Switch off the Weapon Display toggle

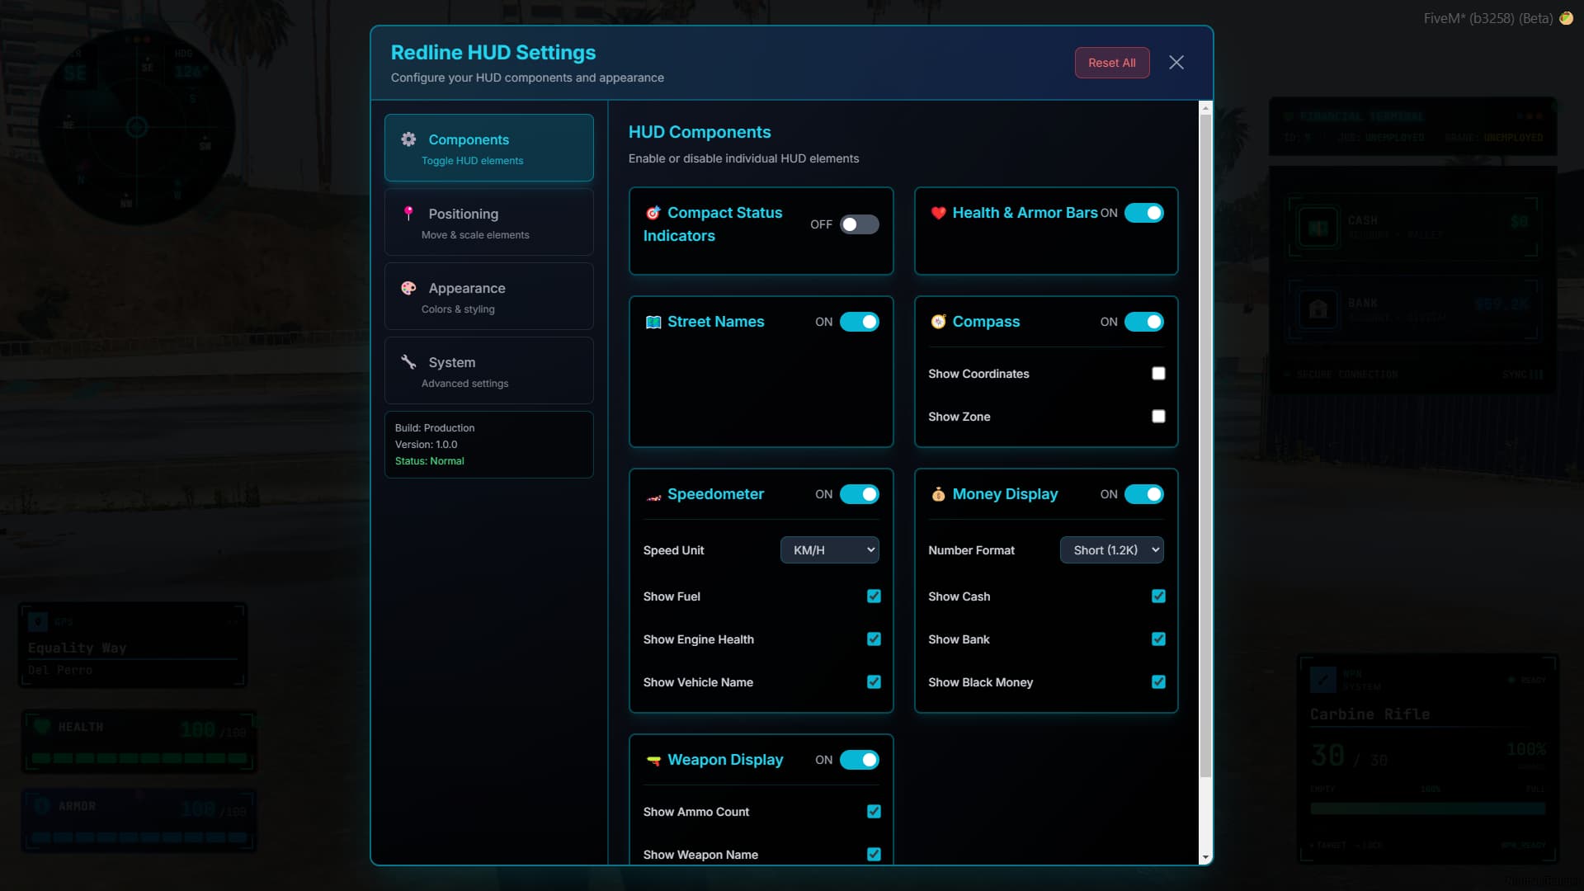click(859, 760)
